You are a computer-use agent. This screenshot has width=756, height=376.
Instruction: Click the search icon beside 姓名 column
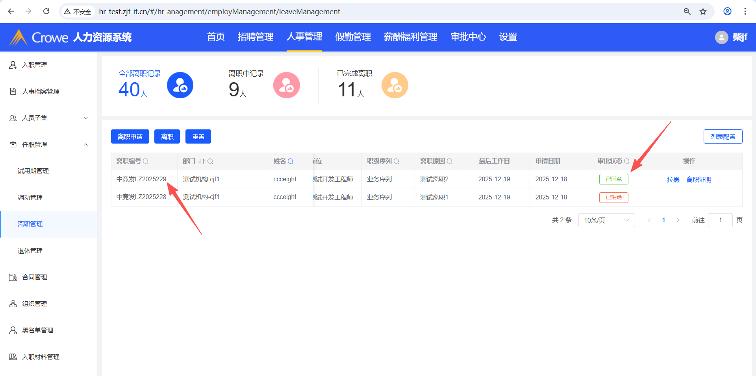click(291, 161)
